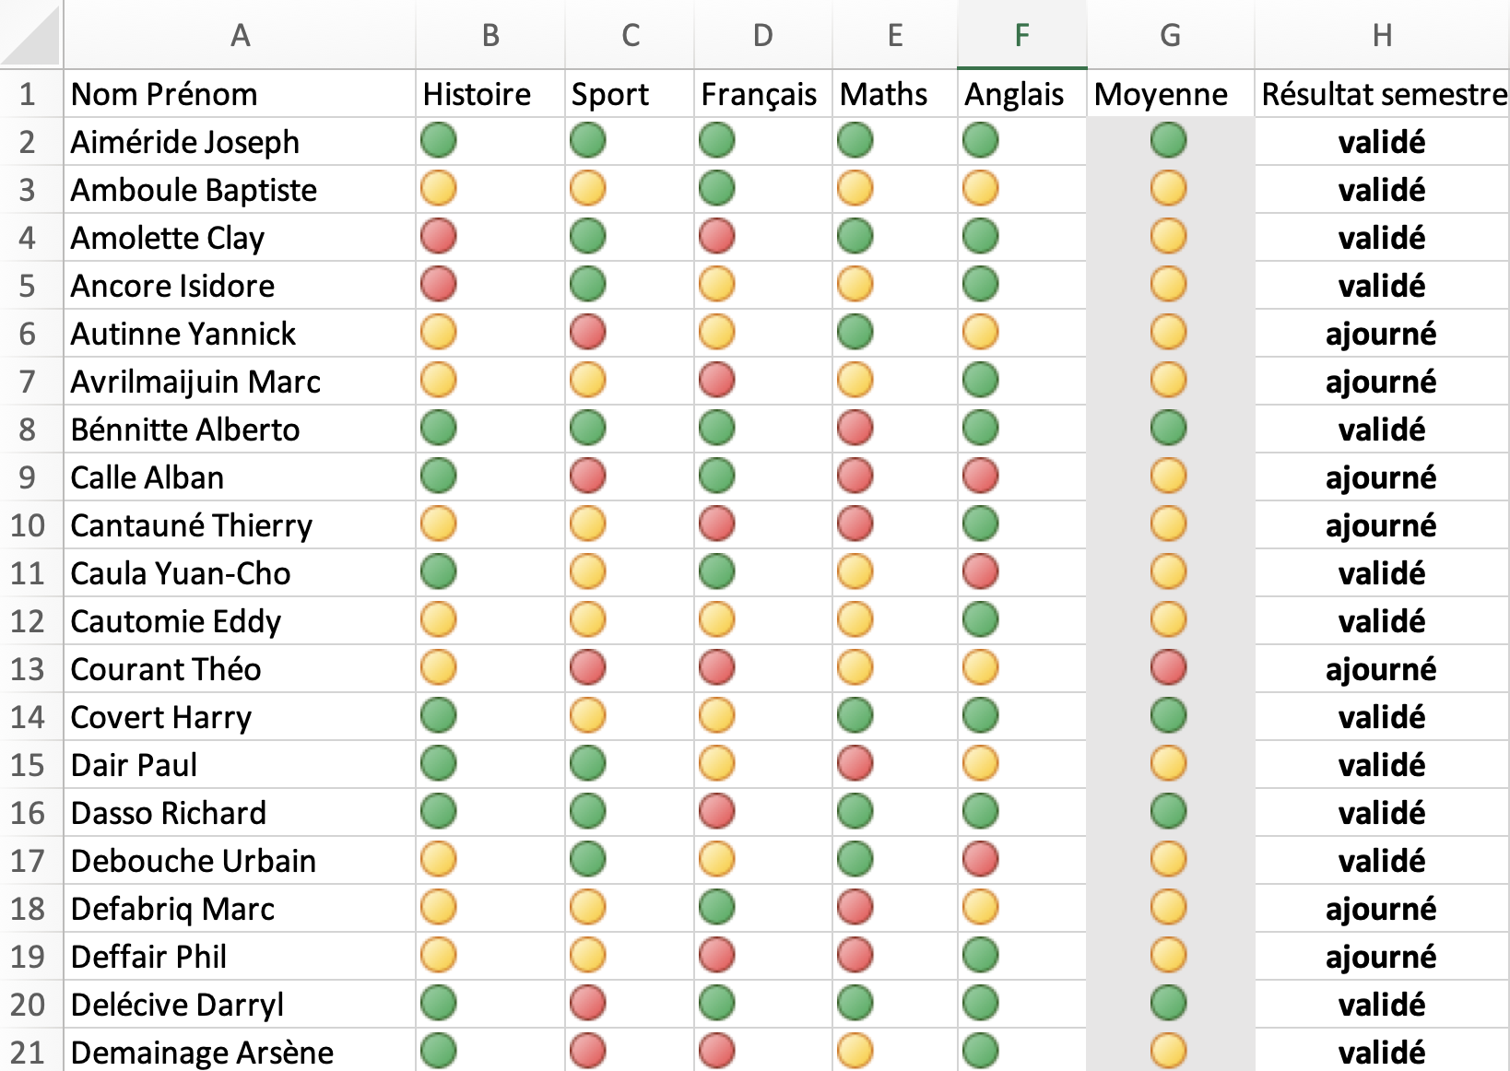Click the Moyenne header cell
The height and width of the screenshot is (1071, 1510).
coord(1171,94)
